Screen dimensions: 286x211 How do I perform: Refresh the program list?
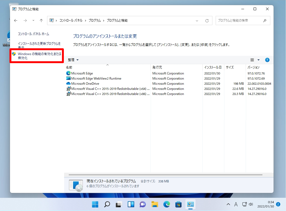(207, 21)
